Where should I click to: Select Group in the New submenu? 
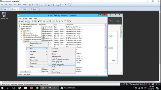62,54
